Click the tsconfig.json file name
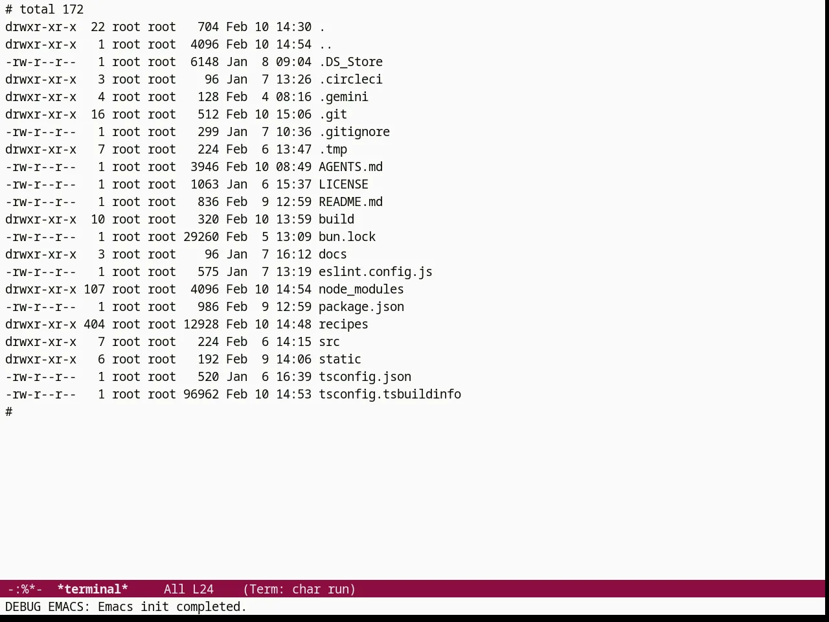Viewport: 829px width, 622px height. pos(365,376)
